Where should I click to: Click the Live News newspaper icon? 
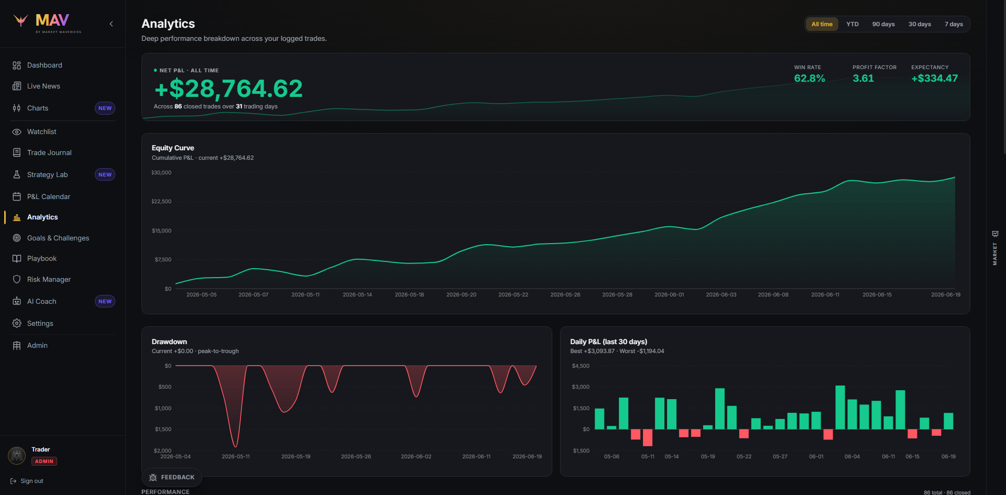pyautogui.click(x=17, y=86)
